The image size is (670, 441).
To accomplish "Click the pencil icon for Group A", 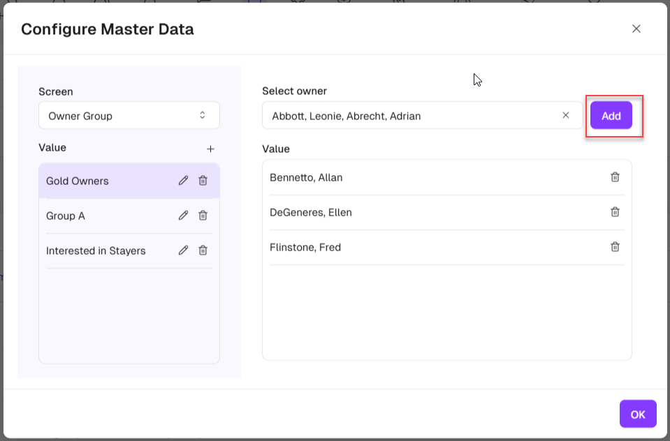I will 183,216.
